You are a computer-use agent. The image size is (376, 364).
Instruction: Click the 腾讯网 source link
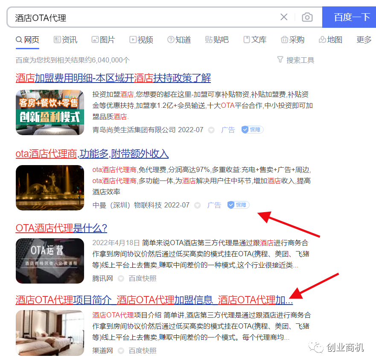102,278
